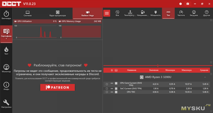
Task: Open the red hamburger menu button
Action: pyautogui.click(x=107, y=13)
